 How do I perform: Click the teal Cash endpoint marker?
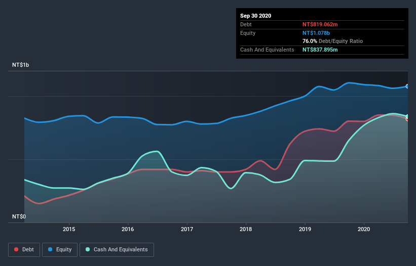click(x=407, y=116)
